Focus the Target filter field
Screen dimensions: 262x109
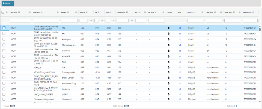coord(69,21)
